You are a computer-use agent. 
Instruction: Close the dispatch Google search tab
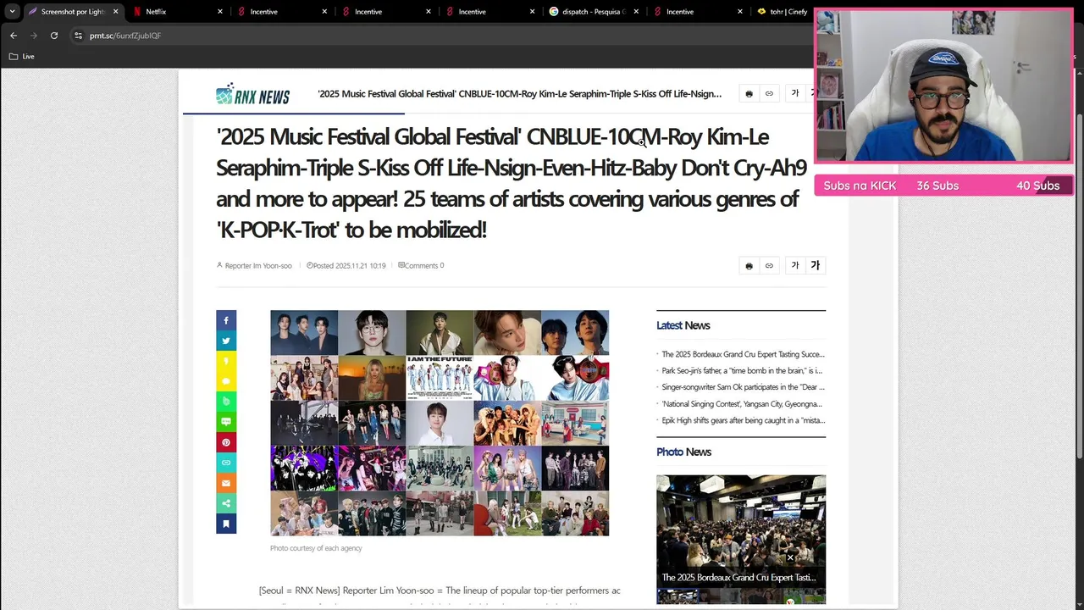(x=637, y=12)
